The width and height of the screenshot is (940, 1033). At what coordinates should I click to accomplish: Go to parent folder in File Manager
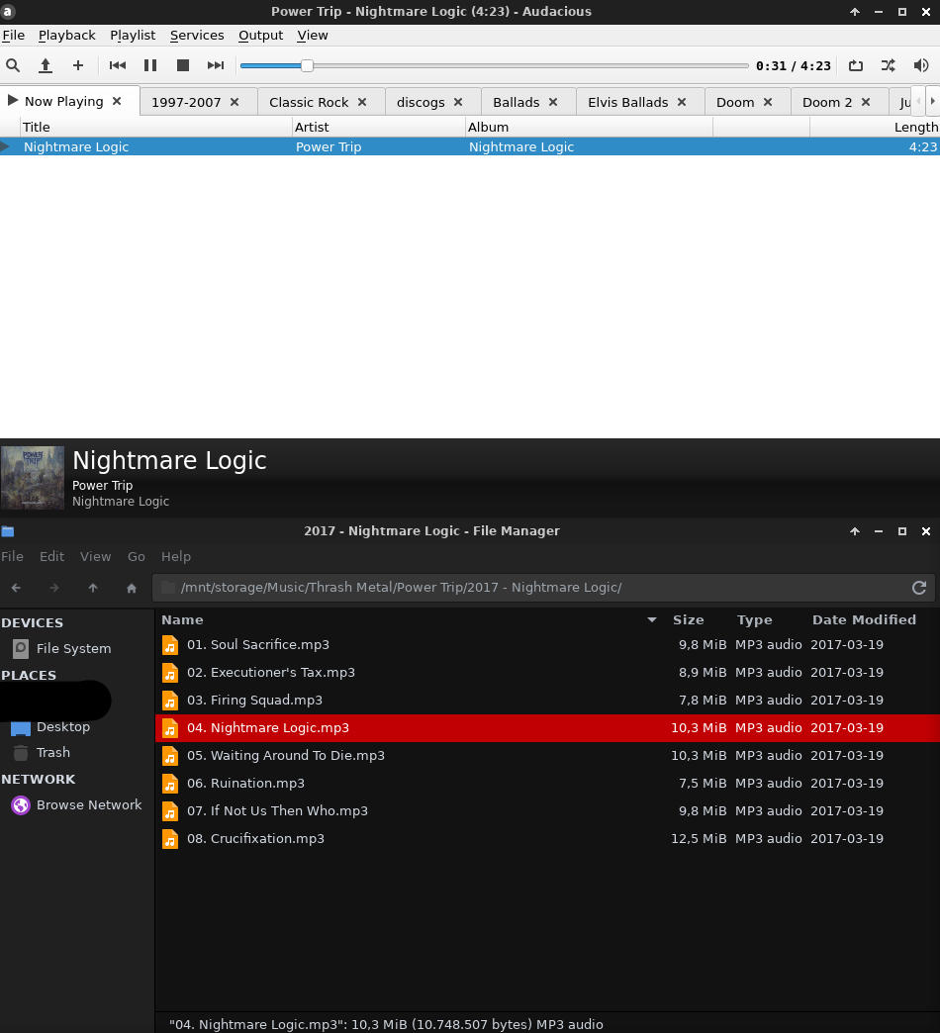[x=93, y=588]
